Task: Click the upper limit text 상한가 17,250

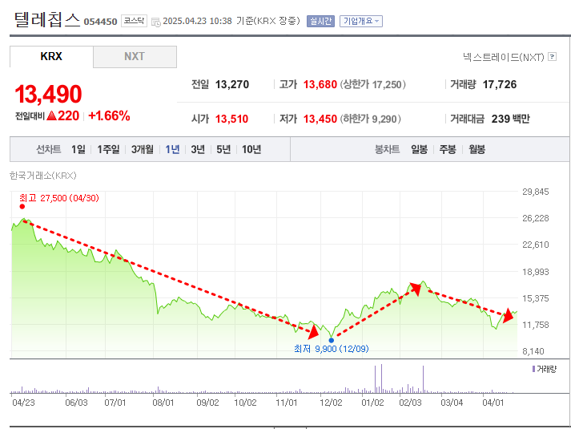Action: [x=373, y=84]
